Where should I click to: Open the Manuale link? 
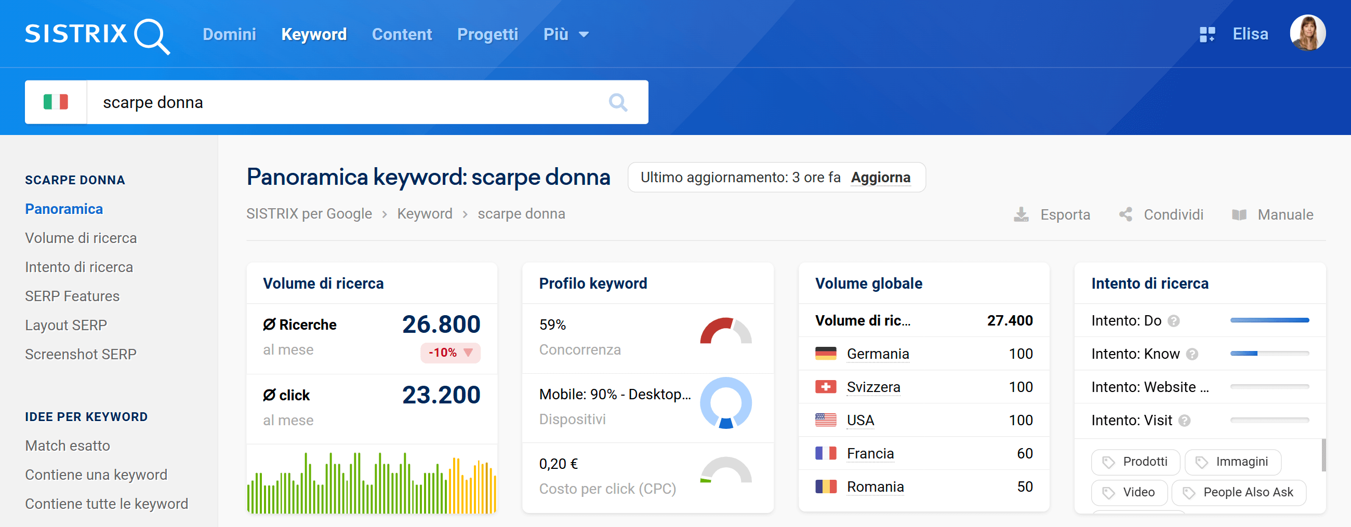1286,215
